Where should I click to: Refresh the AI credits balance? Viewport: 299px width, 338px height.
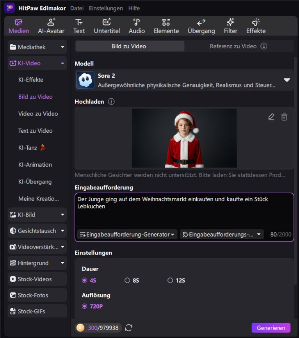point(129,328)
